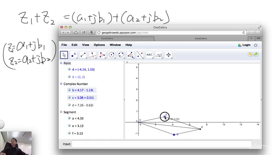This screenshot has height=155, width=276.
Task: Switch to the second GeoGebra tab
Action: pyautogui.click(x=201, y=38)
